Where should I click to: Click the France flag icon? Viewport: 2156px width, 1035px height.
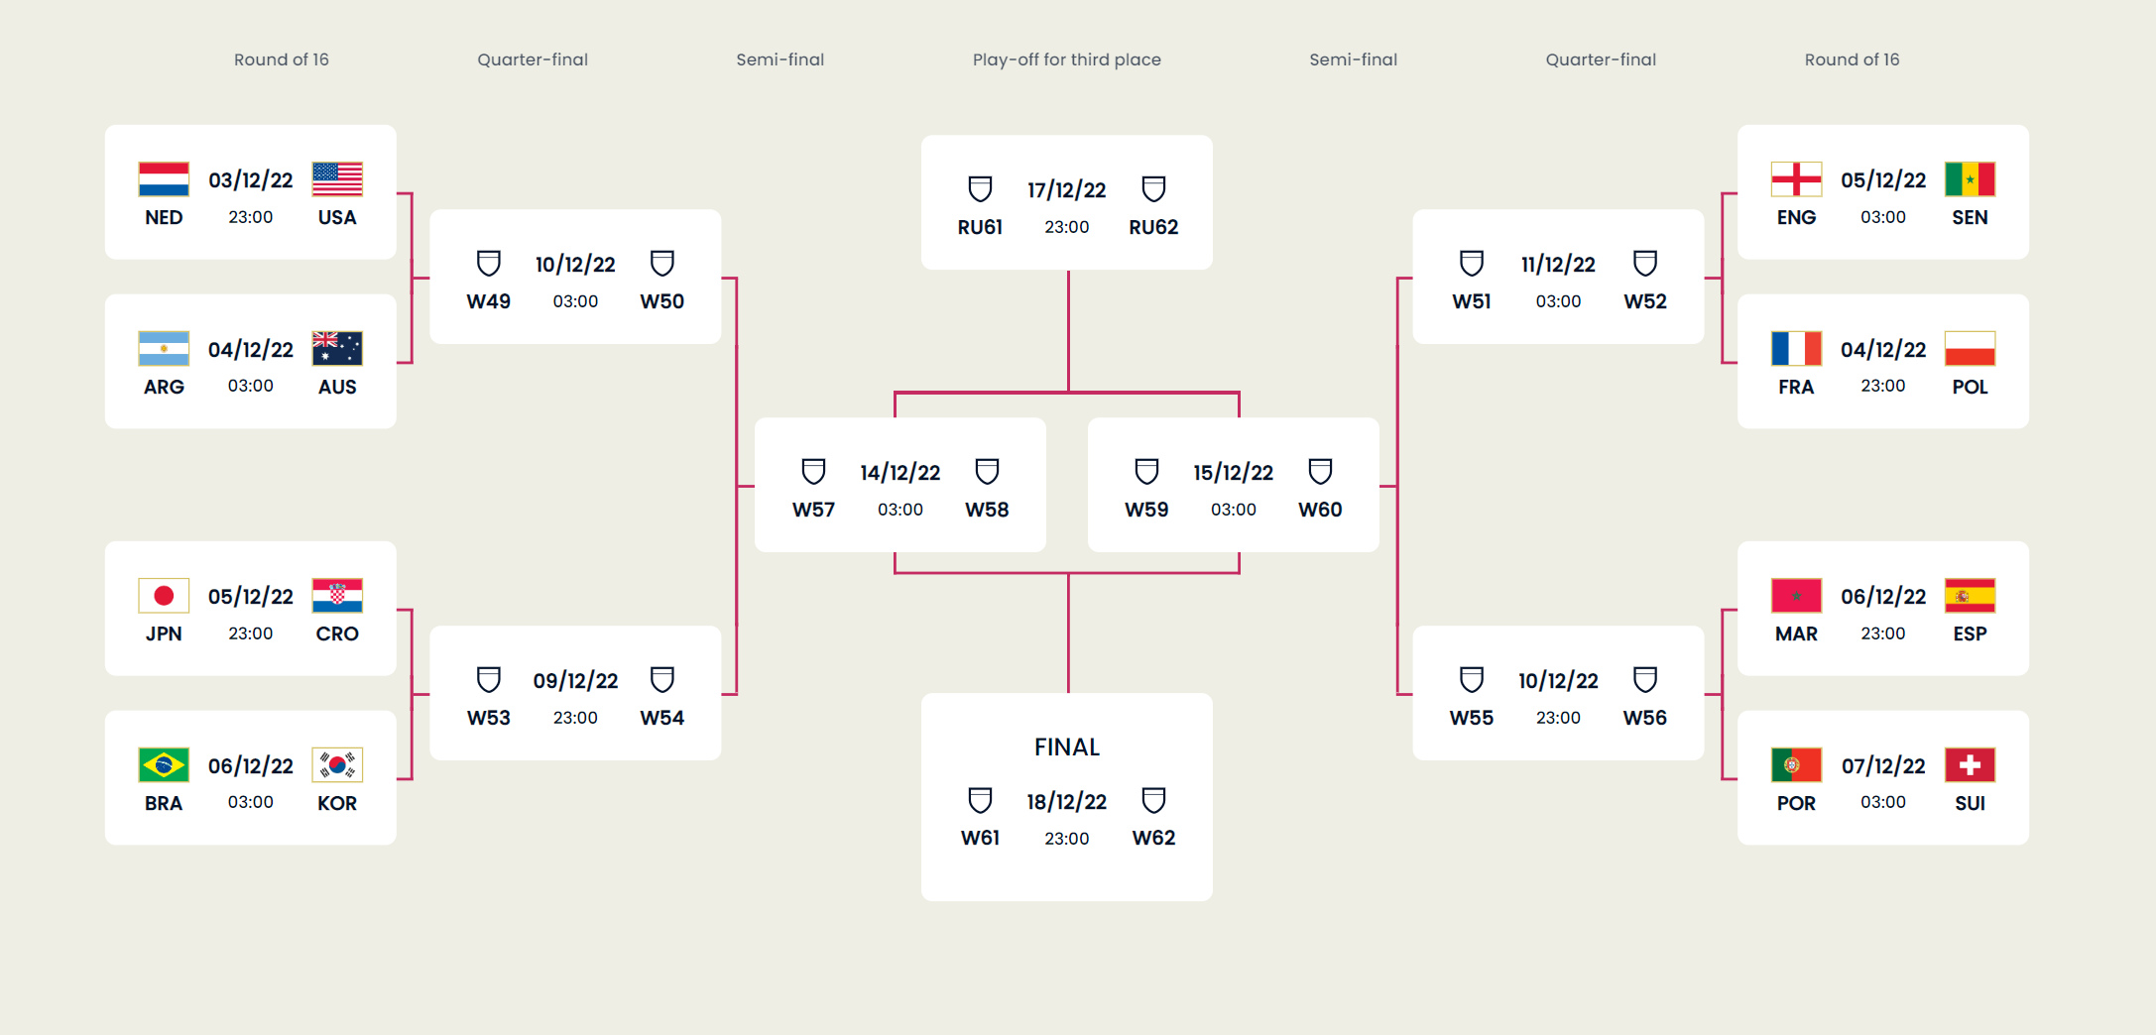click(x=1796, y=349)
